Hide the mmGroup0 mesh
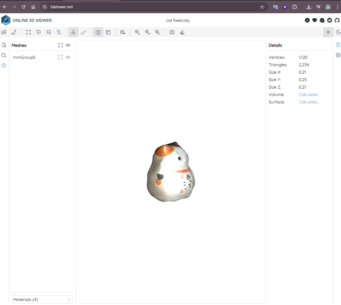 (x=68, y=57)
